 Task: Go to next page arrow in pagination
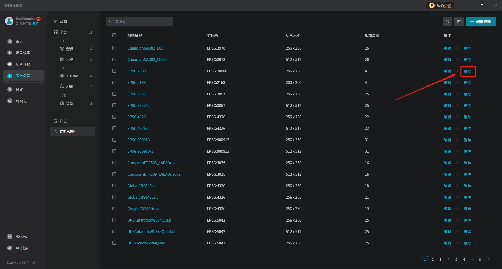[x=489, y=259]
